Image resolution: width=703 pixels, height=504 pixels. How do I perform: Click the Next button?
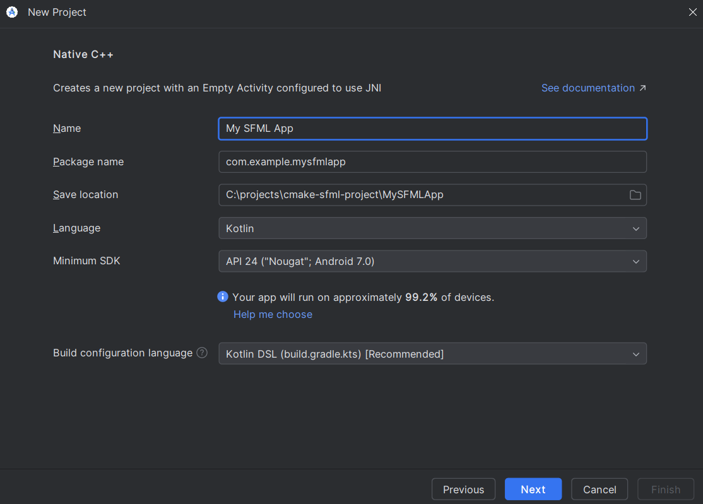click(533, 489)
